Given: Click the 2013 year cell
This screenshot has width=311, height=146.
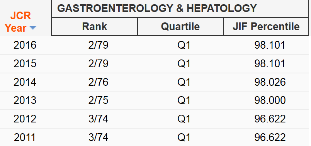Looking at the screenshot, I should pyautogui.click(x=25, y=100).
